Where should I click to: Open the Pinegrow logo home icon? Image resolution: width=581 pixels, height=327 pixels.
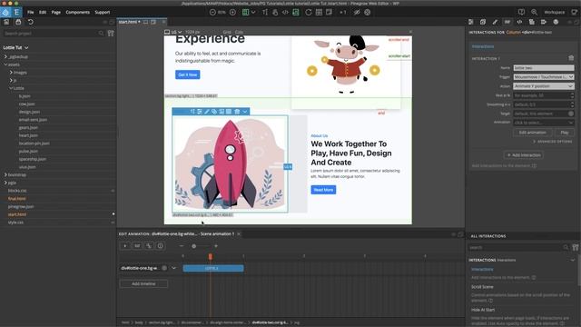click(x=5, y=12)
